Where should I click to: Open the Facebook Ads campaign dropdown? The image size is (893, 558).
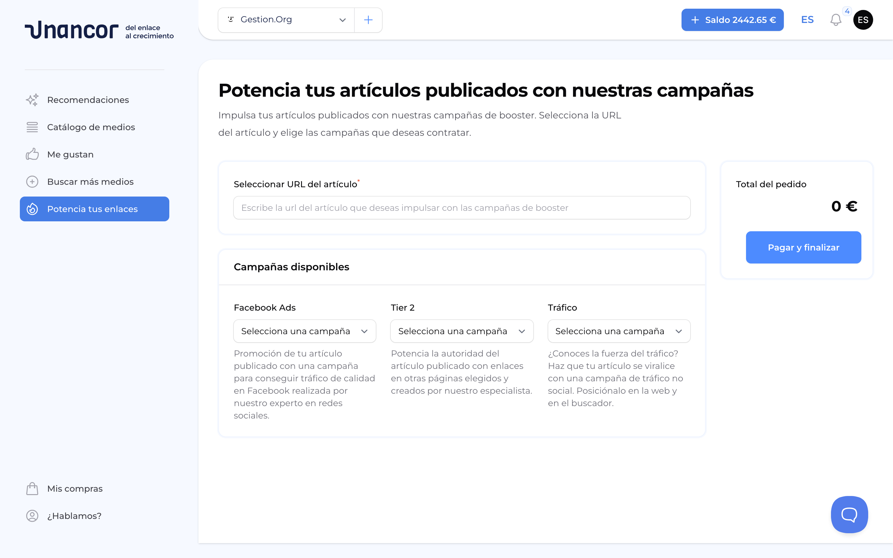coord(304,331)
